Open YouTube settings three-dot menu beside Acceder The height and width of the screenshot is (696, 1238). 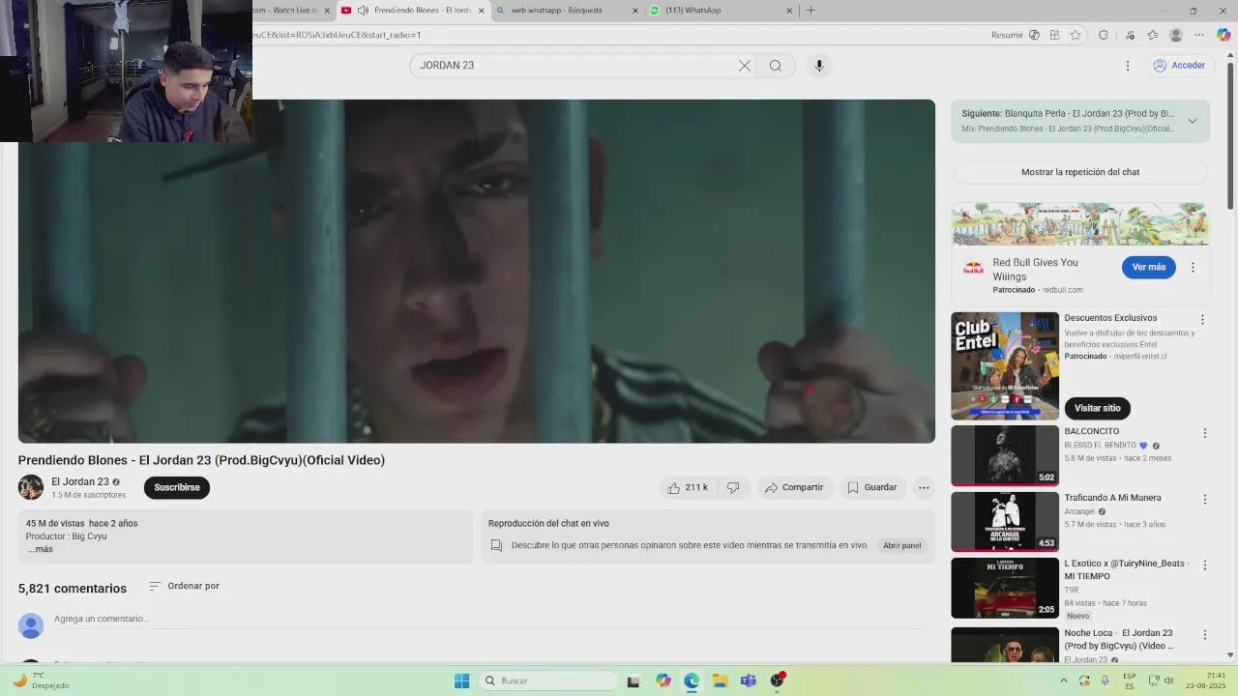pos(1127,66)
